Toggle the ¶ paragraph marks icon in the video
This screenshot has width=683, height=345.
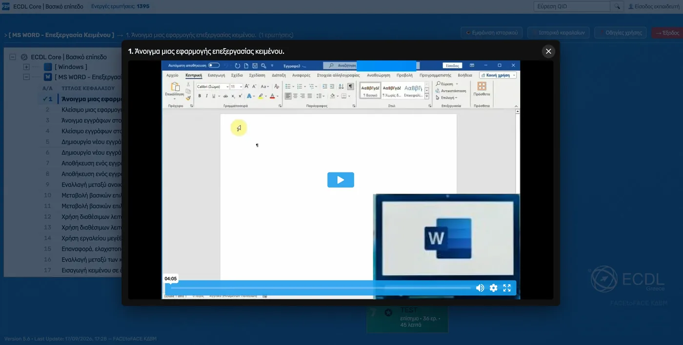(350, 86)
